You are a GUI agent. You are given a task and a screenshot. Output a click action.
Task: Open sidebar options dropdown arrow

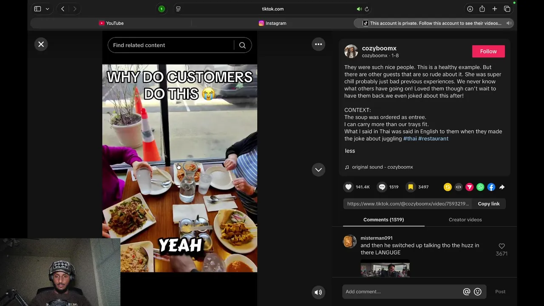(x=47, y=9)
